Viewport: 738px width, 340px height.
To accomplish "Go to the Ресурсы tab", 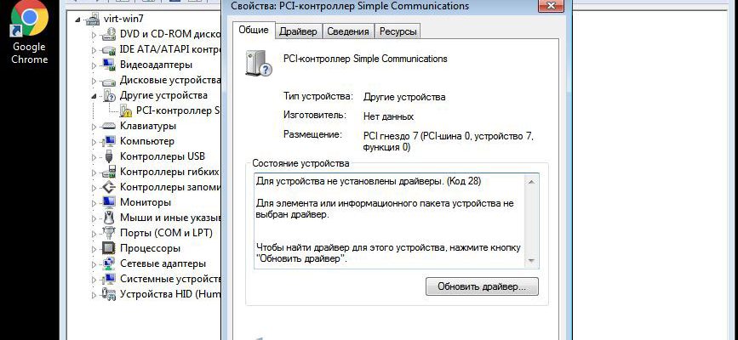I will click(x=398, y=31).
